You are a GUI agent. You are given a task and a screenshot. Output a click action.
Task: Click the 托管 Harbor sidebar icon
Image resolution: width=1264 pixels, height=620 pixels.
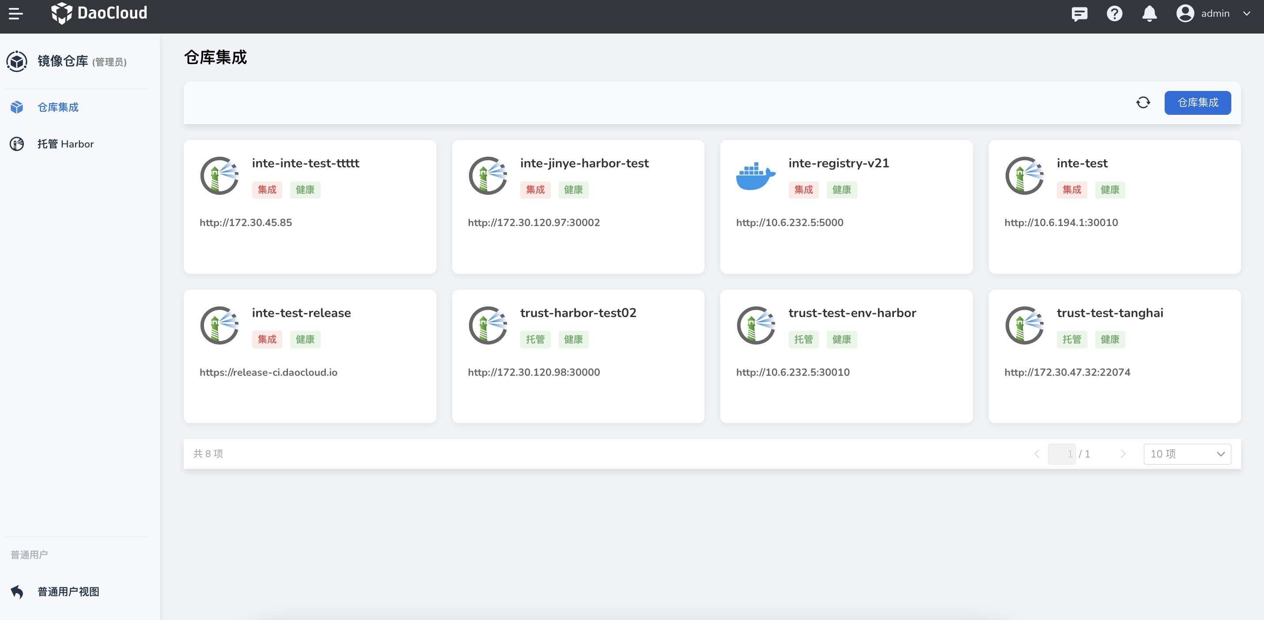point(17,144)
